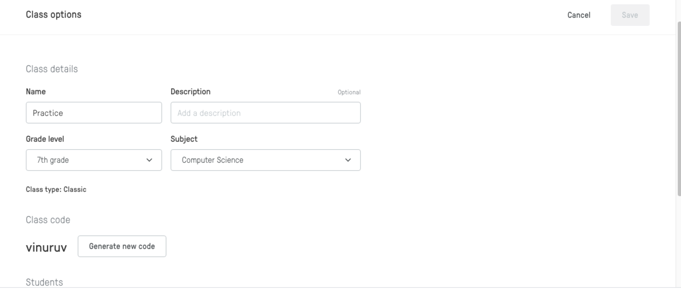This screenshot has height=291, width=681.
Task: Click the class code vinuruv
Action: (x=46, y=248)
